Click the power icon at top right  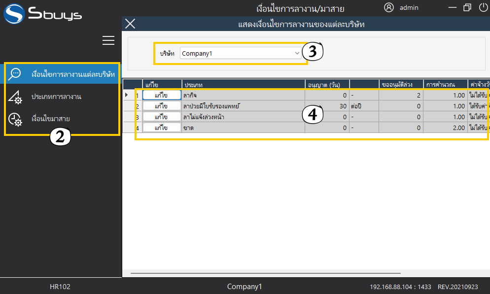(x=483, y=7)
